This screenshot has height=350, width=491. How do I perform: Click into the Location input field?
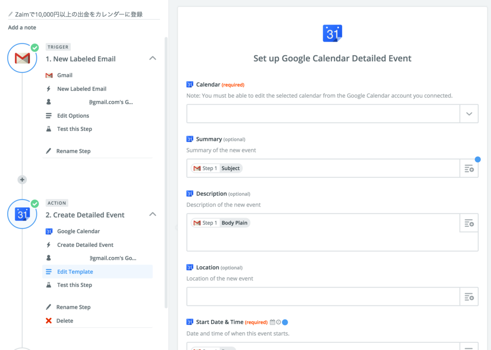(323, 297)
